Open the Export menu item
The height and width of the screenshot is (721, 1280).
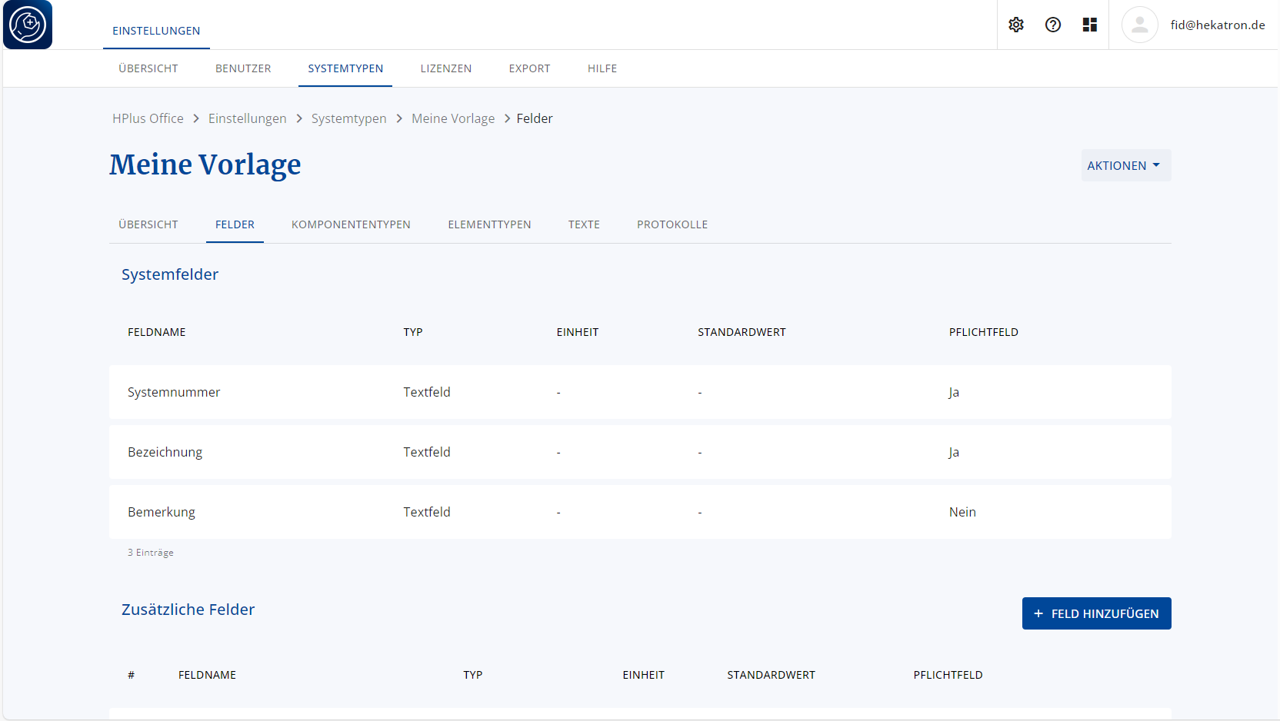click(529, 68)
